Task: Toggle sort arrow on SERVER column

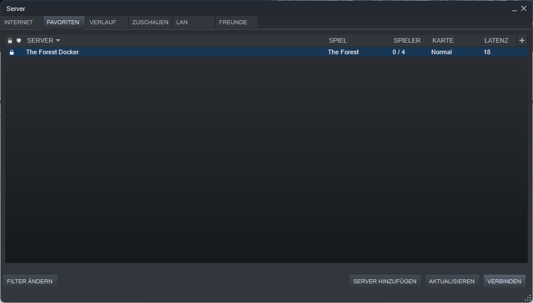Action: (58, 40)
